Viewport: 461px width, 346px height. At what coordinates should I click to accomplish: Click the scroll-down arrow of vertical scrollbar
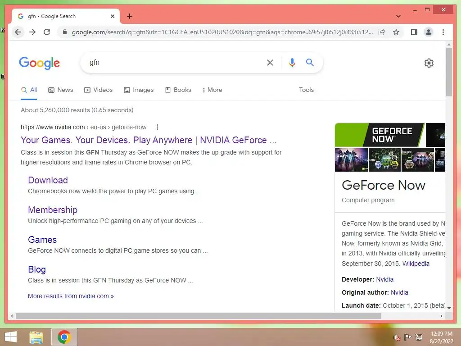(x=449, y=308)
